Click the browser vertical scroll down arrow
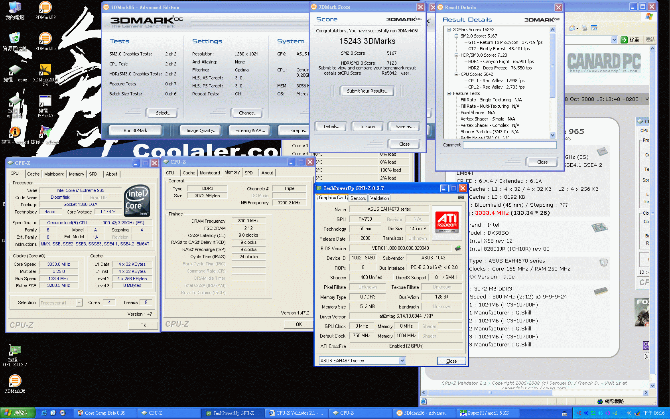The image size is (670, 419). [x=652, y=385]
